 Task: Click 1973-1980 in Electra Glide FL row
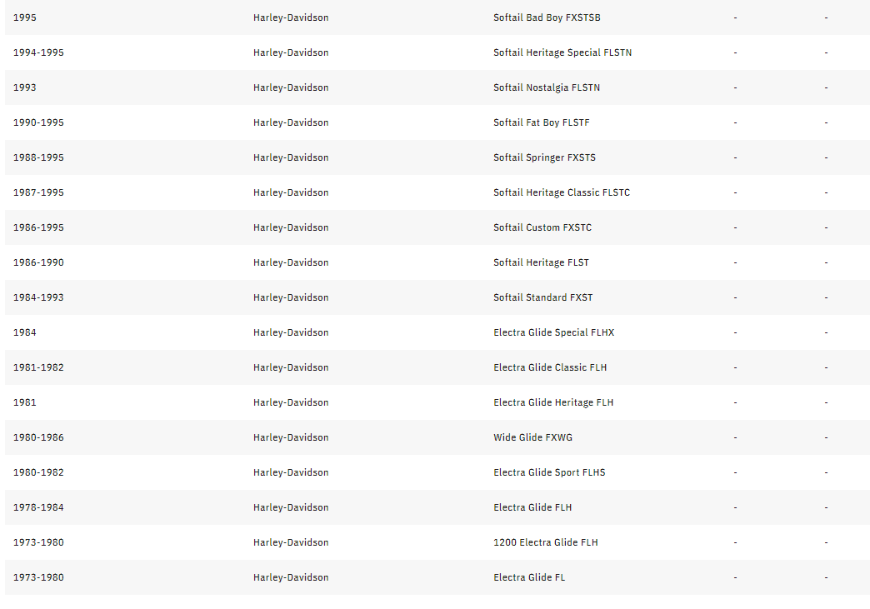click(x=38, y=577)
